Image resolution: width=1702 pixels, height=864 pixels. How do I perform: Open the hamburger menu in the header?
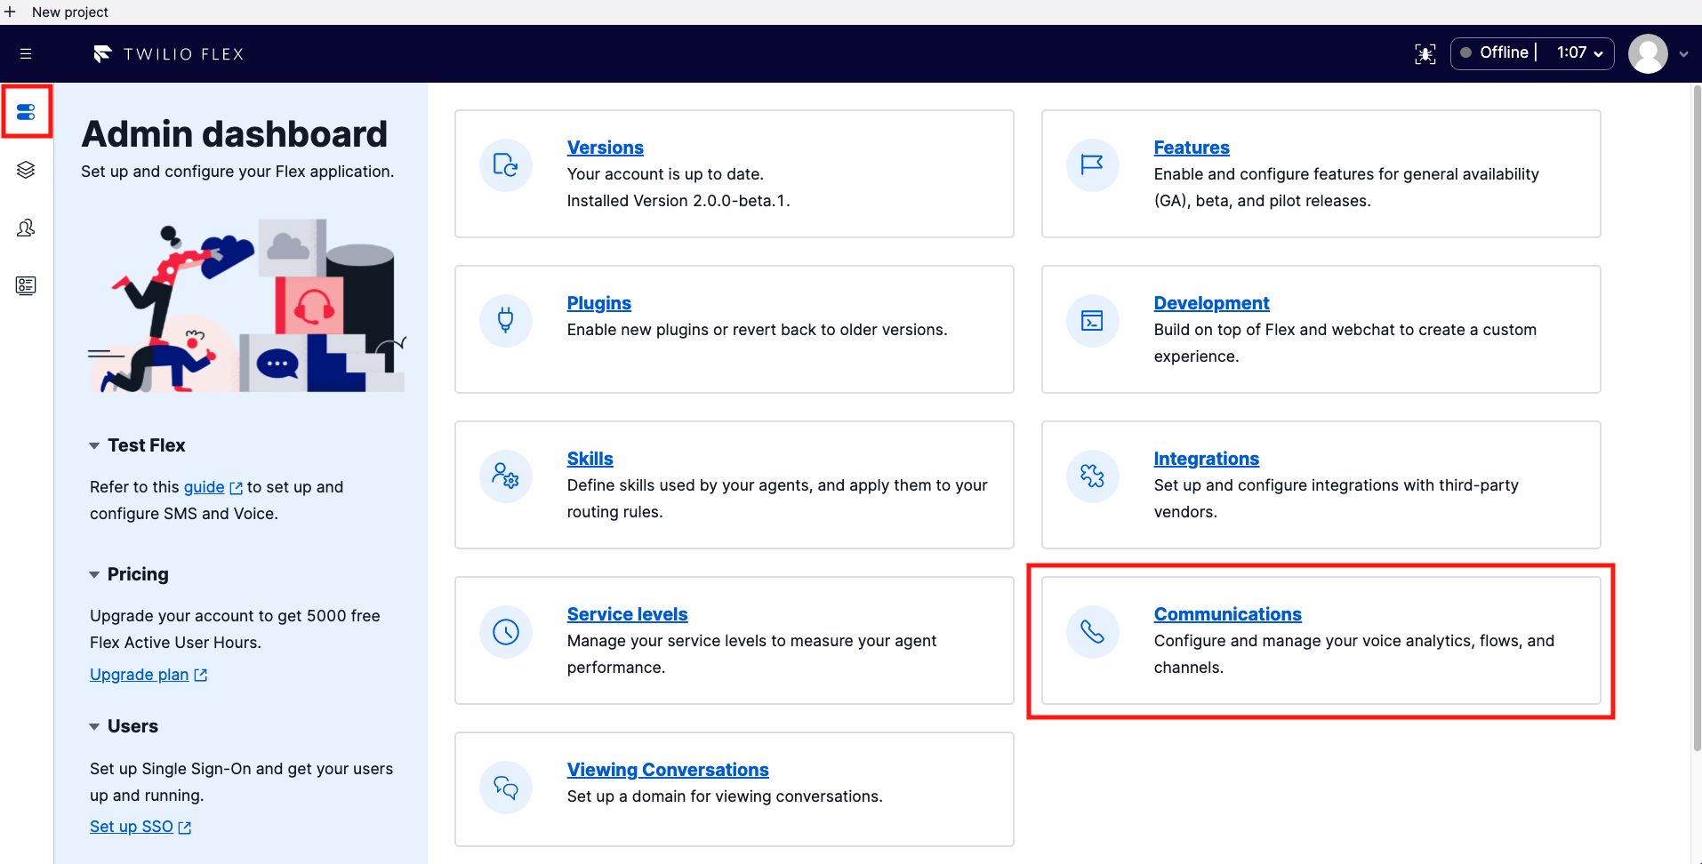click(x=26, y=54)
